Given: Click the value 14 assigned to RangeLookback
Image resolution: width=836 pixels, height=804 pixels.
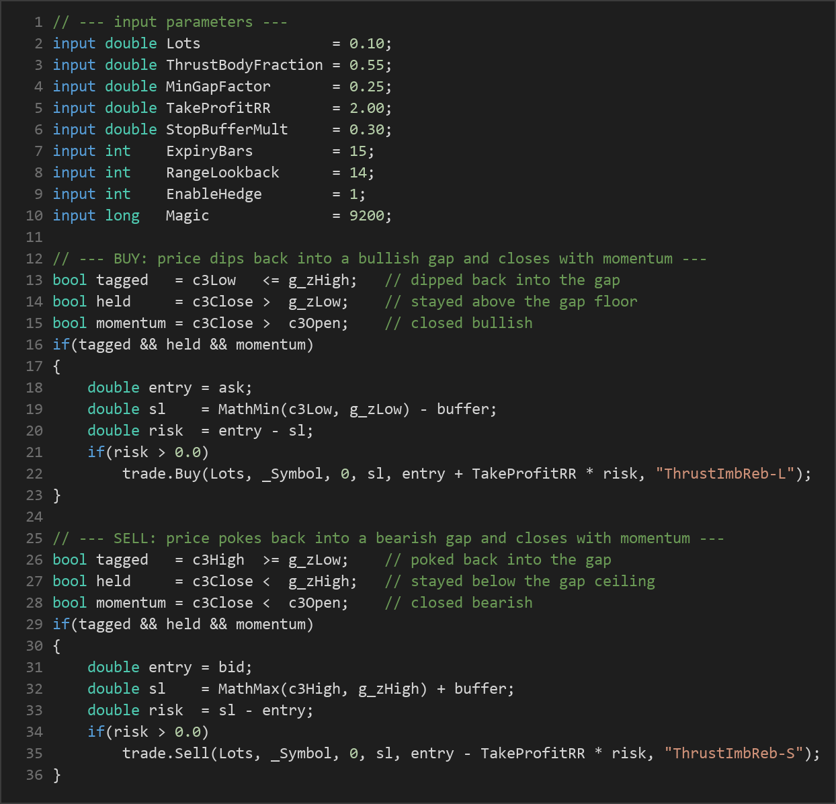Looking at the screenshot, I should [358, 173].
